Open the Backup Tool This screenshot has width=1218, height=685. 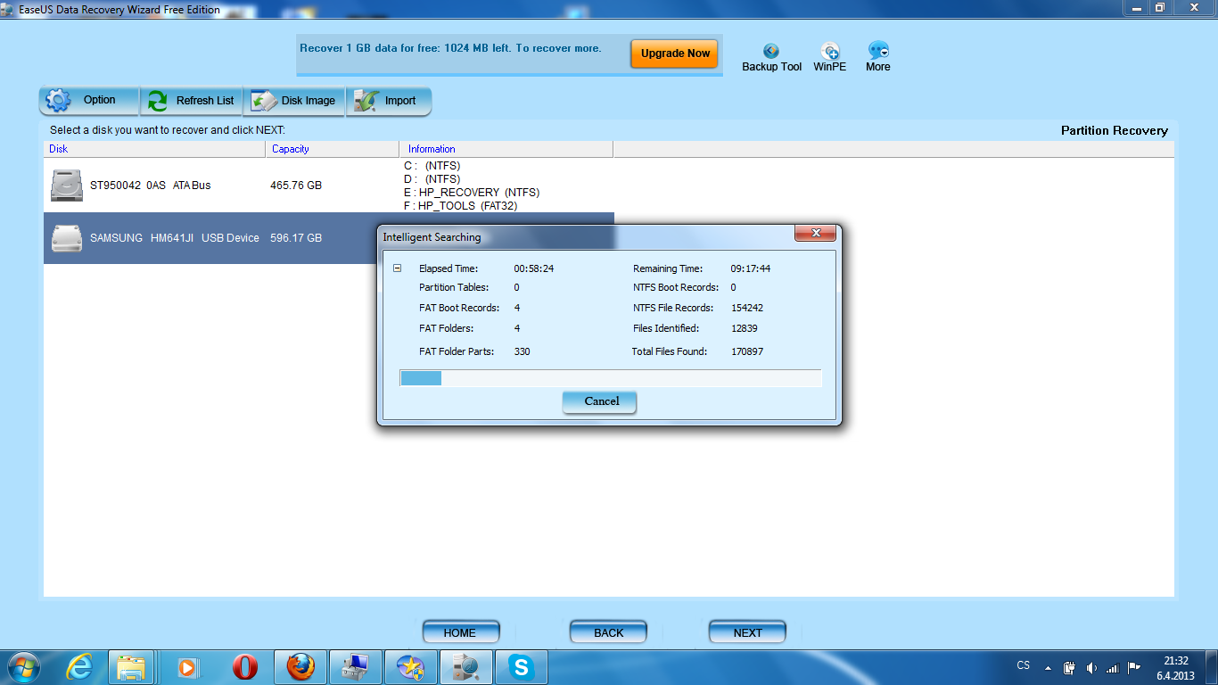(772, 58)
